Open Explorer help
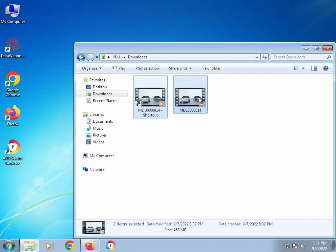This screenshot has height=252, width=336. (326, 68)
